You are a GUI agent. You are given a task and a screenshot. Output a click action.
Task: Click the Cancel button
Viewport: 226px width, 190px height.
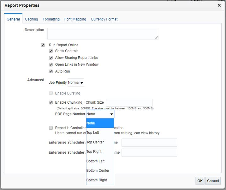(213, 181)
